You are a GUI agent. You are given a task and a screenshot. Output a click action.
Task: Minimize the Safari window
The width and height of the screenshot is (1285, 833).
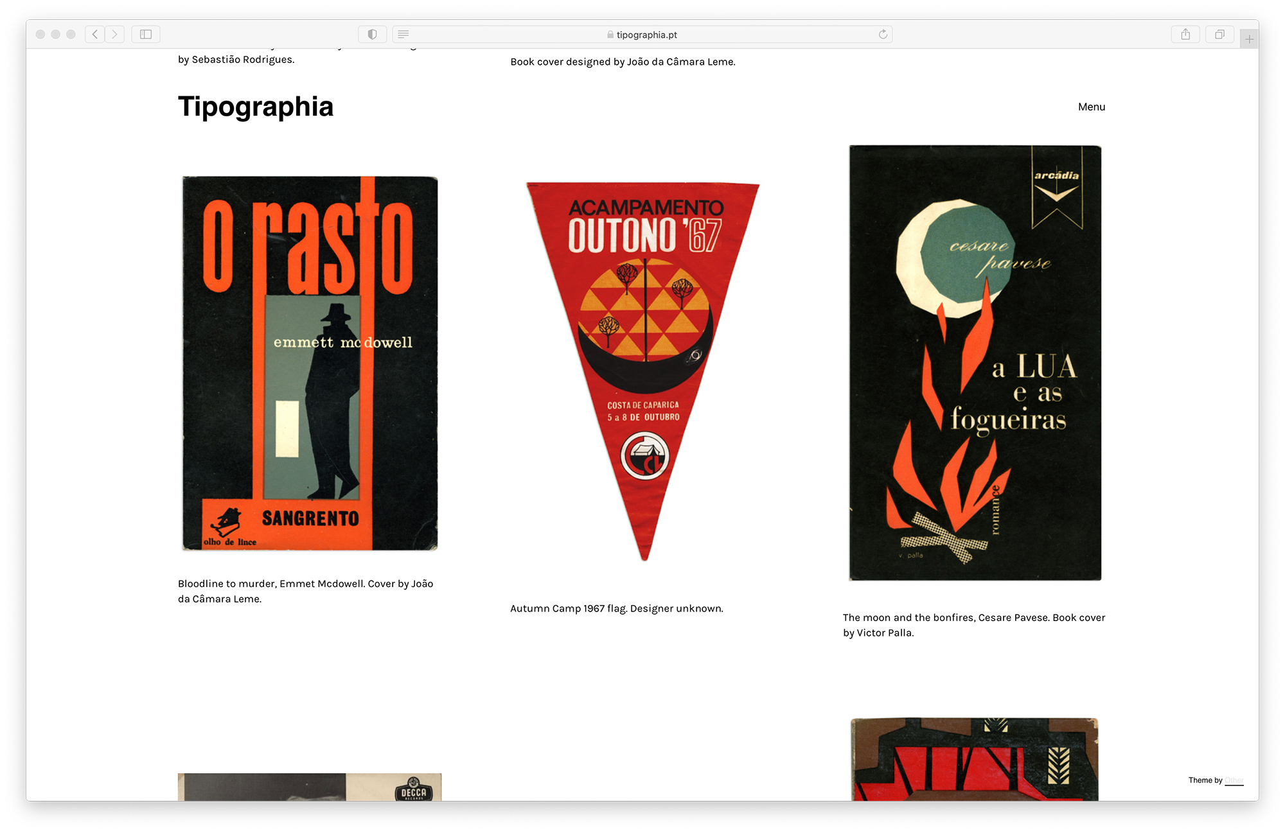[56, 35]
